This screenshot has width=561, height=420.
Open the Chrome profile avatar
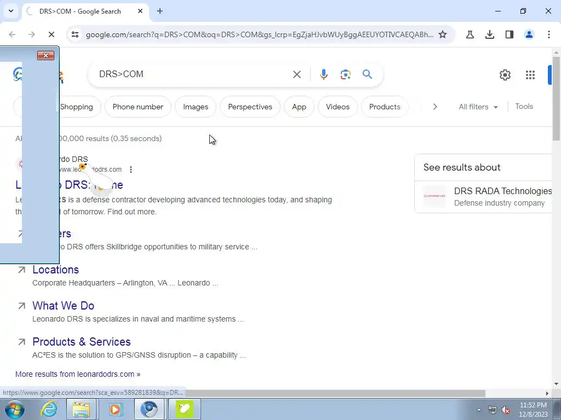(x=529, y=34)
